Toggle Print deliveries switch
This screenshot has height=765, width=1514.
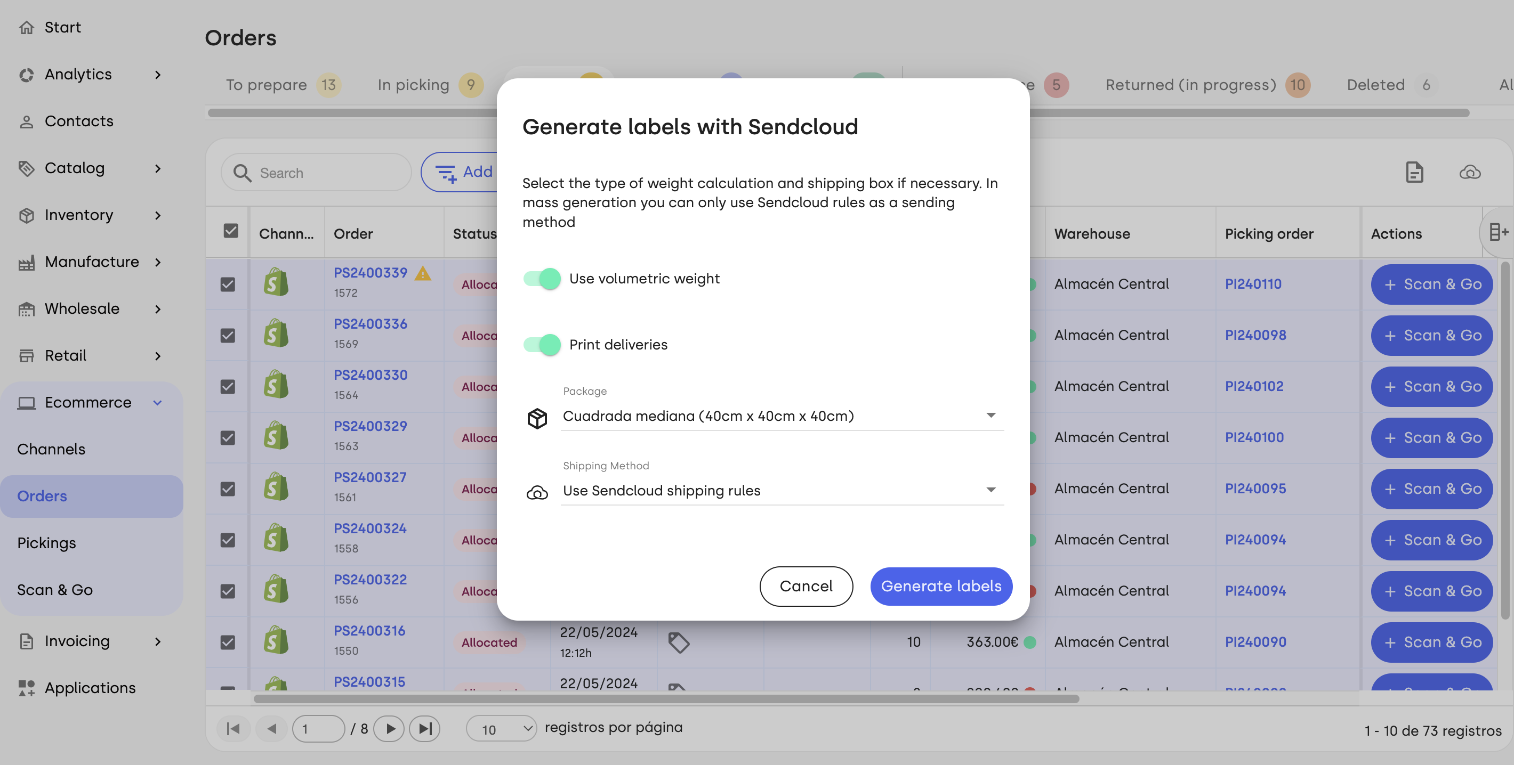coord(542,345)
